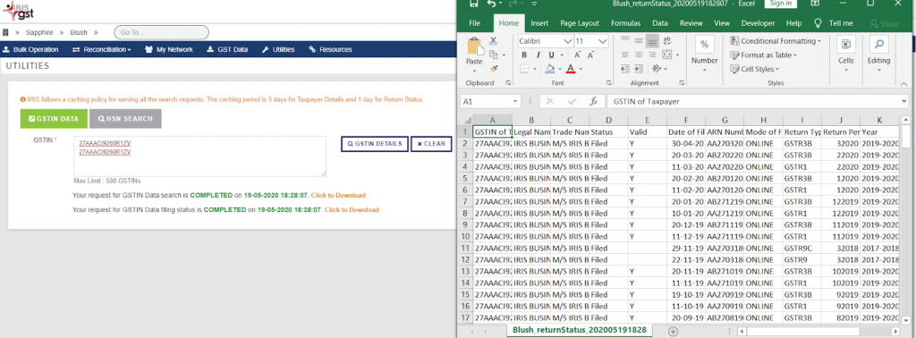Image resolution: width=916 pixels, height=338 pixels.
Task: Open the font size 11 dropdown
Action: (x=603, y=41)
